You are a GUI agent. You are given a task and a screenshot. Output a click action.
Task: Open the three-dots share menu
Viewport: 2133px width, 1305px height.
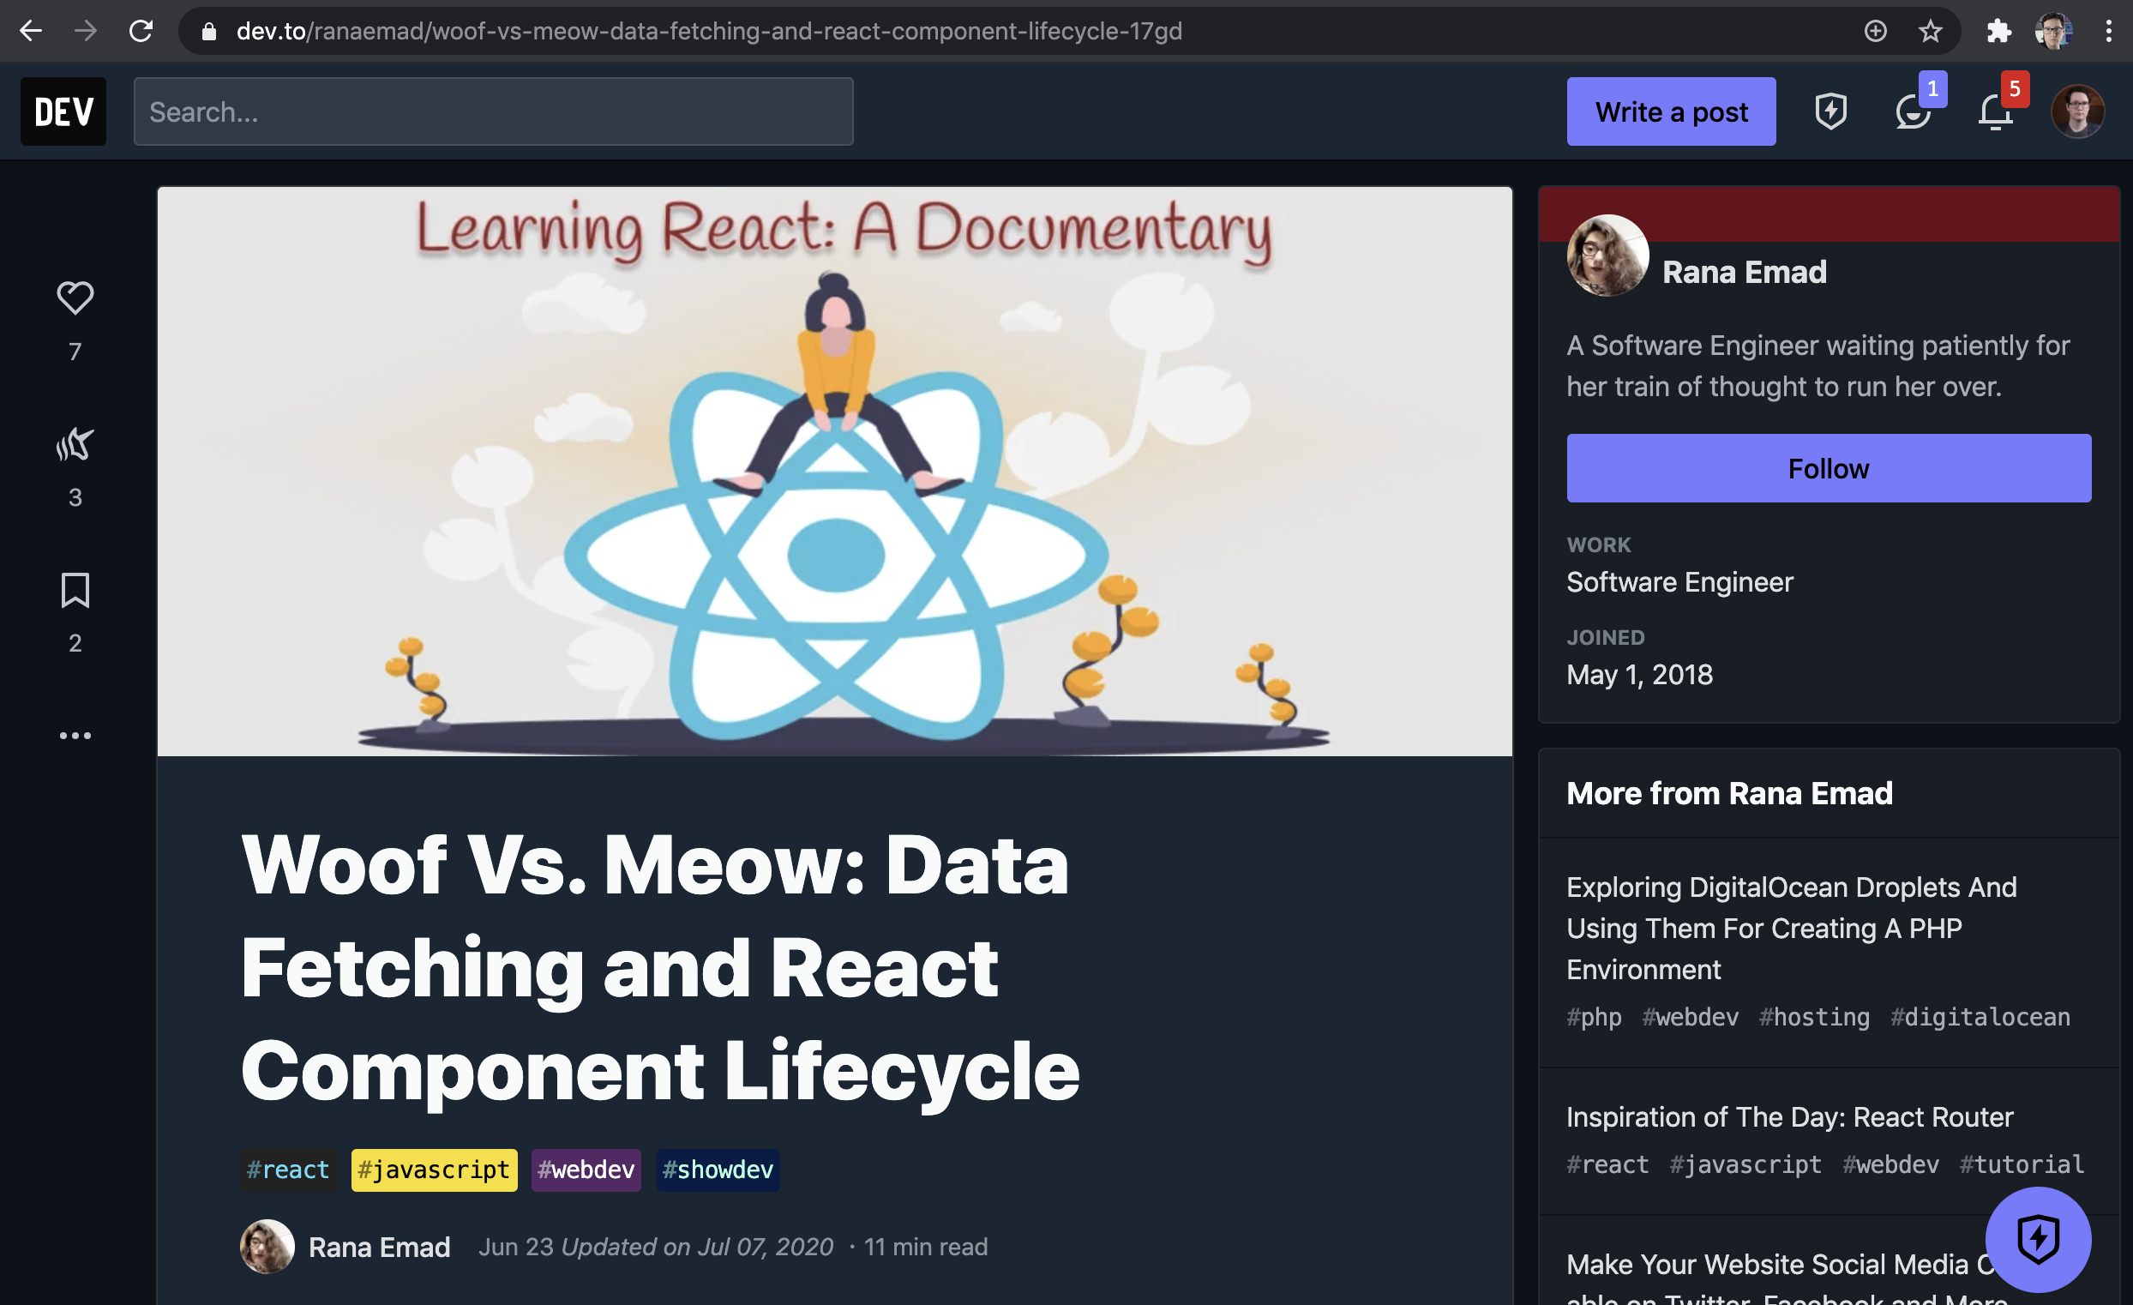click(x=75, y=735)
